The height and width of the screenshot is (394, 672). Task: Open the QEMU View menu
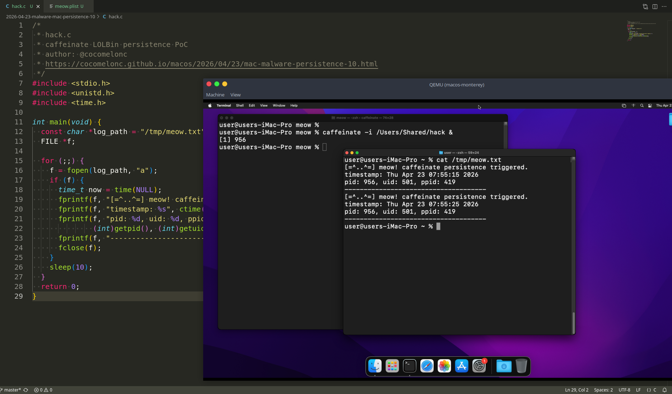pyautogui.click(x=235, y=95)
